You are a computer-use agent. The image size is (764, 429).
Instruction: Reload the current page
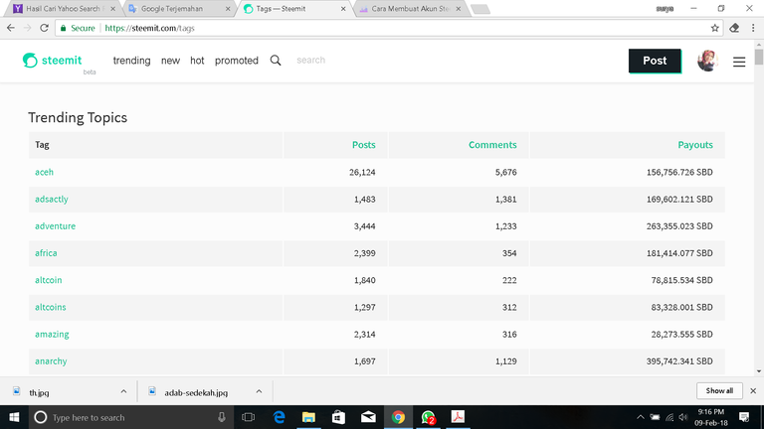[45, 28]
